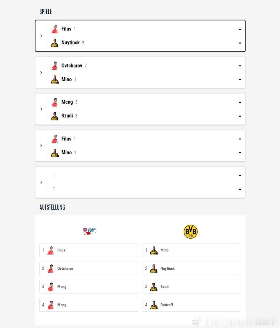280x328 pixels.
Task: Click the TTC team logo
Action: pos(90,231)
